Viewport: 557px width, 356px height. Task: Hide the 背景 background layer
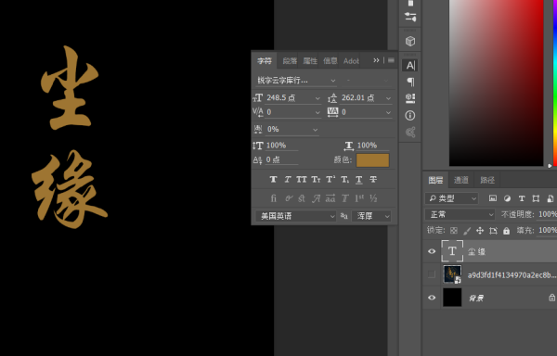(x=432, y=298)
